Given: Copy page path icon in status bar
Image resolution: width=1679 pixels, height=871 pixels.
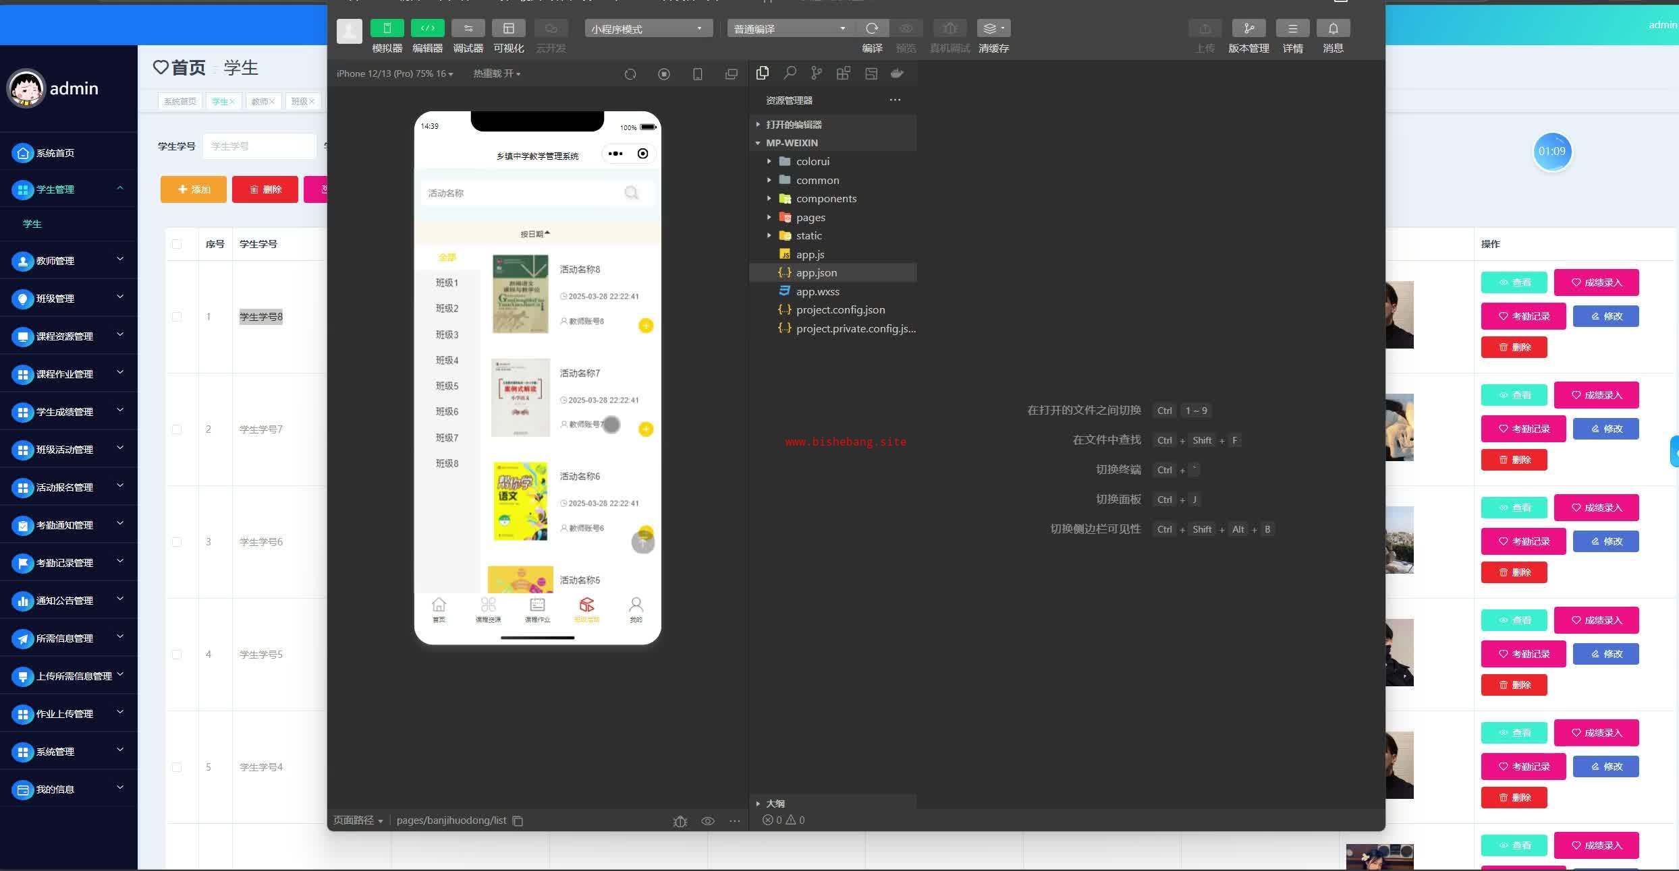Looking at the screenshot, I should coord(518,820).
